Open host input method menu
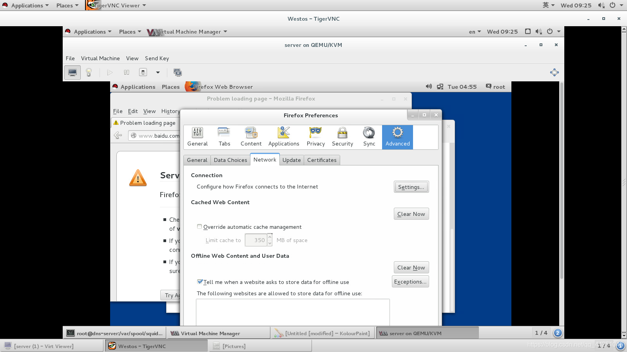627x352 pixels. pyautogui.click(x=548, y=5)
